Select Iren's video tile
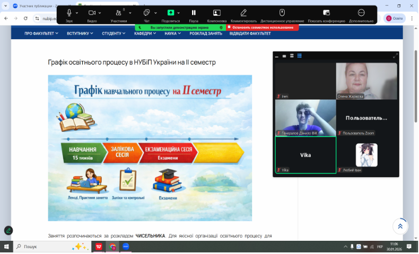Viewport: 419px width, 254px height. coord(305,81)
